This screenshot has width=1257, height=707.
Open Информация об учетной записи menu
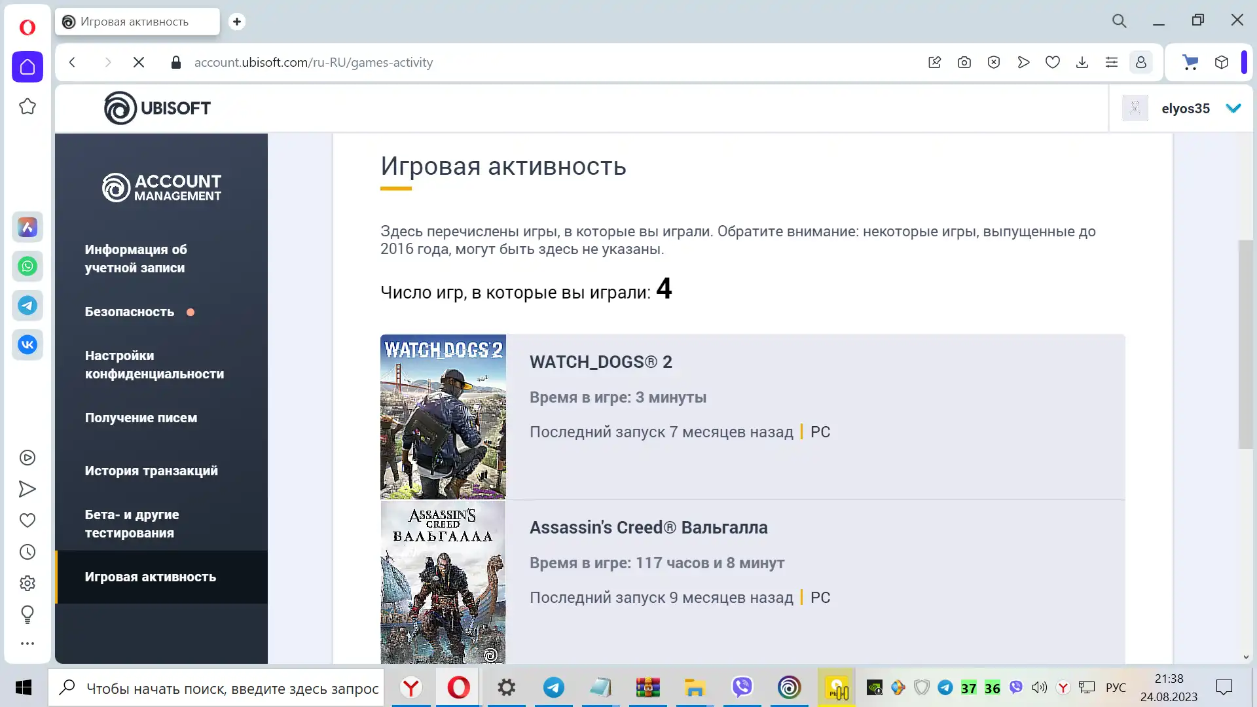pyautogui.click(x=136, y=259)
